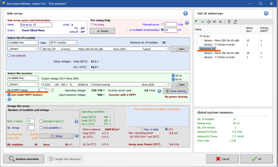Open help for List of subarrays
This screenshot has width=278, height=167.
[x=266, y=13]
